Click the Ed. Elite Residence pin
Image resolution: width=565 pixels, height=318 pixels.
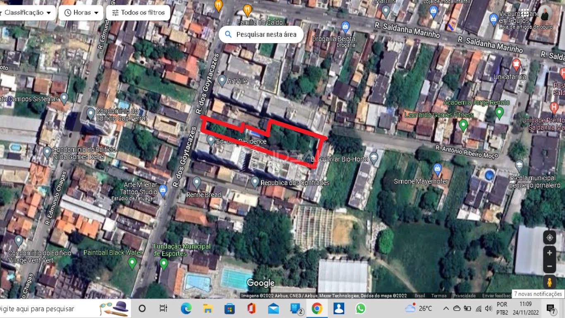(x=211, y=140)
